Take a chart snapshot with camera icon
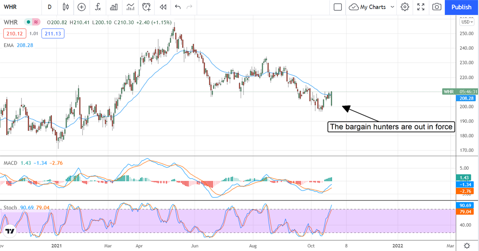The height and width of the screenshot is (251, 479). (x=437, y=7)
